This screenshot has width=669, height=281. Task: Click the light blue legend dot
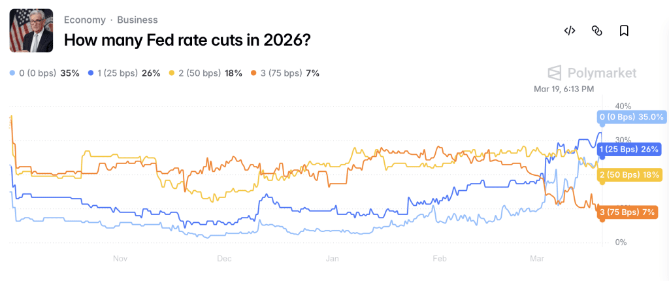[12, 73]
